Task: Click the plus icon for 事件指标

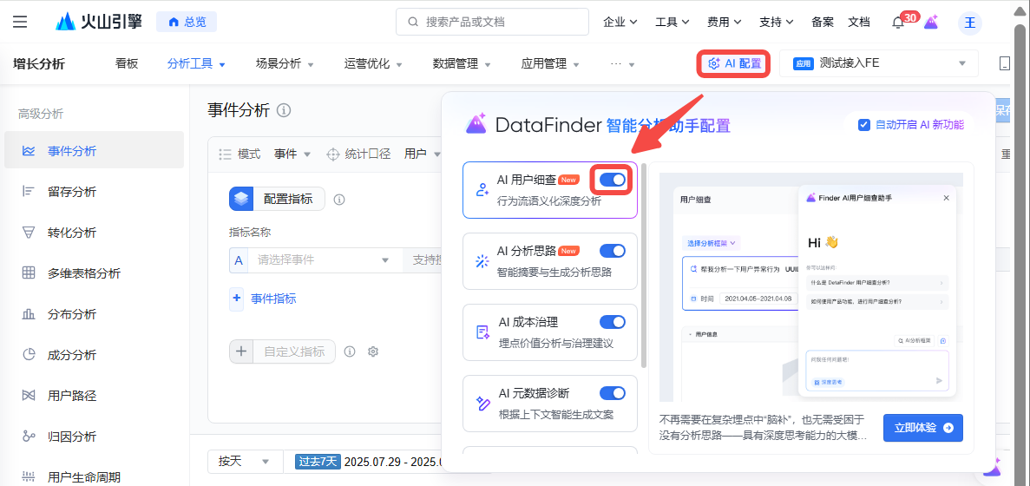Action: pos(237,299)
